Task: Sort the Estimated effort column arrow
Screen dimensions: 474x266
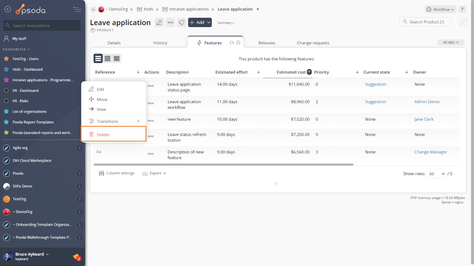Action: coord(259,72)
